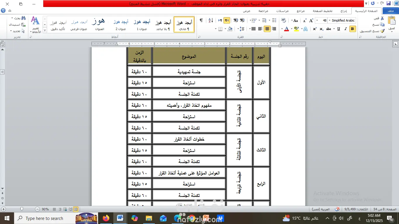Image resolution: width=399 pixels, height=224 pixels.
Task: Toggle right-to-left text direction
Action: click(227, 20)
